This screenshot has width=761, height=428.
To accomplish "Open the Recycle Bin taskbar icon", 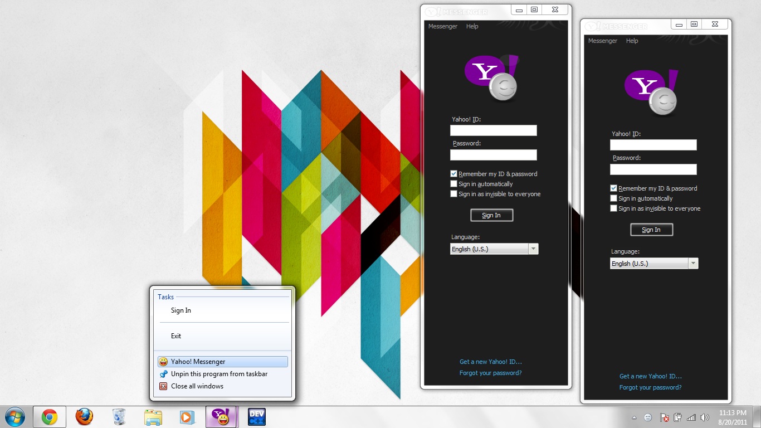I will [x=119, y=417].
